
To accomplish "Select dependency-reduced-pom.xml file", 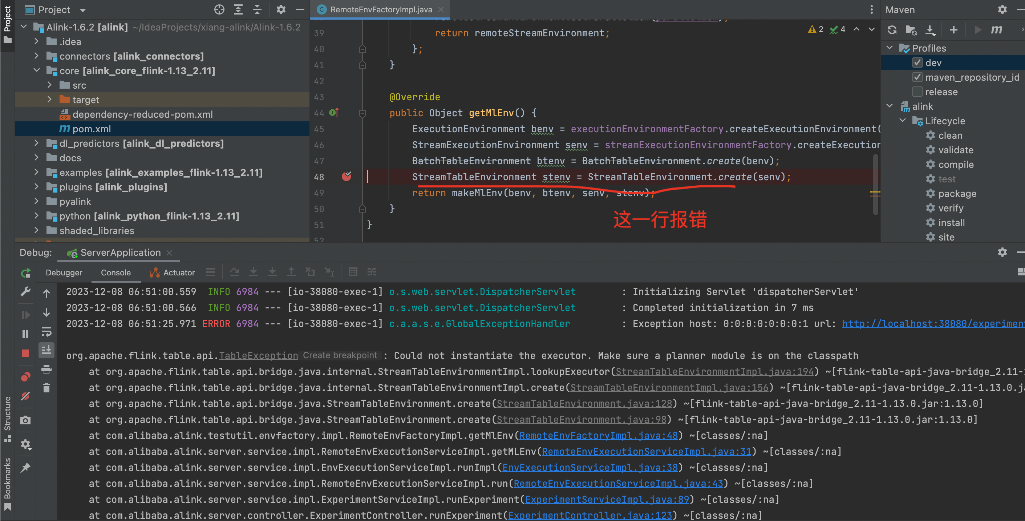I will [x=142, y=114].
